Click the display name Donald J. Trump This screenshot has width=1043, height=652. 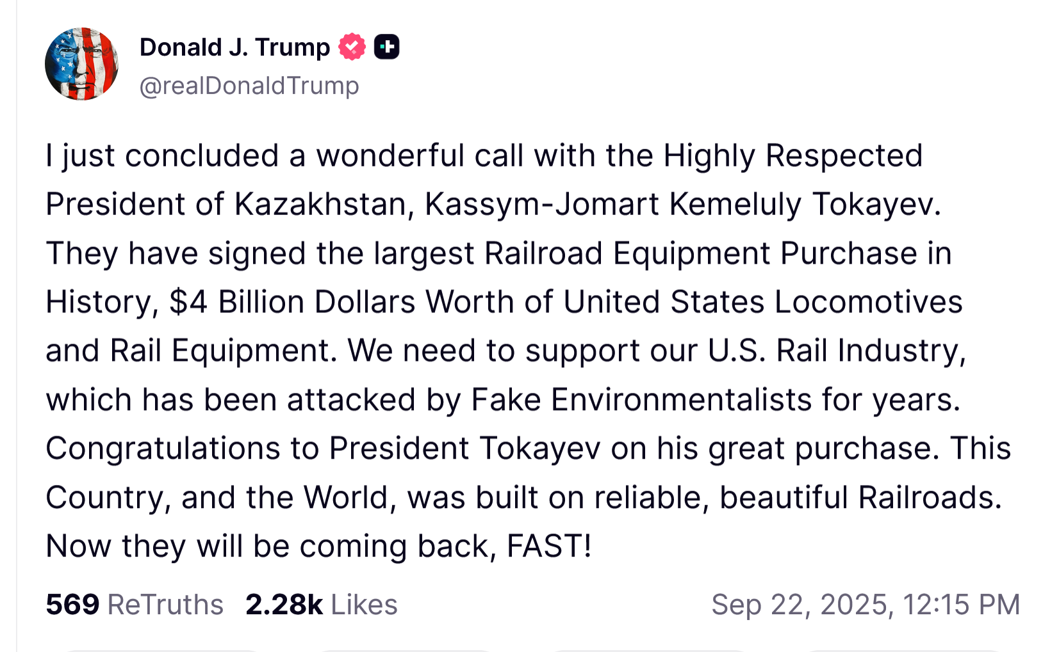pos(234,47)
